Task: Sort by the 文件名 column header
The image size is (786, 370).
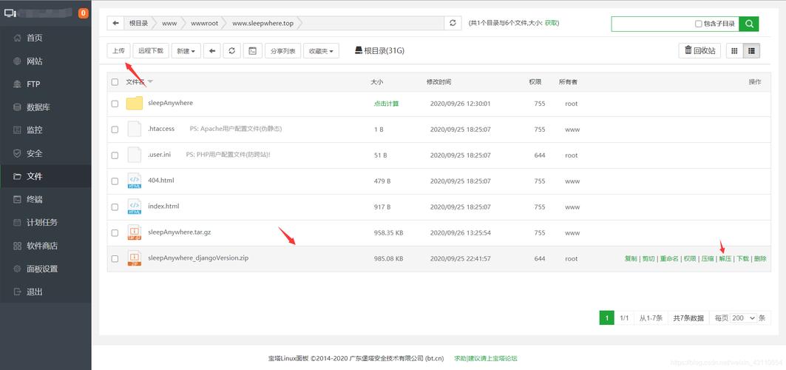Action: tap(135, 81)
